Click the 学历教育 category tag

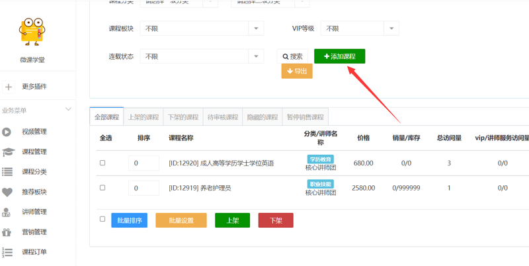321,159
